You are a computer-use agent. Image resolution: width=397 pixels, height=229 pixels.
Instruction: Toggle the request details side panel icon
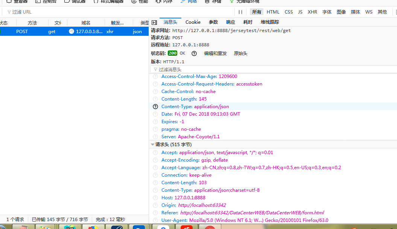[x=154, y=23]
